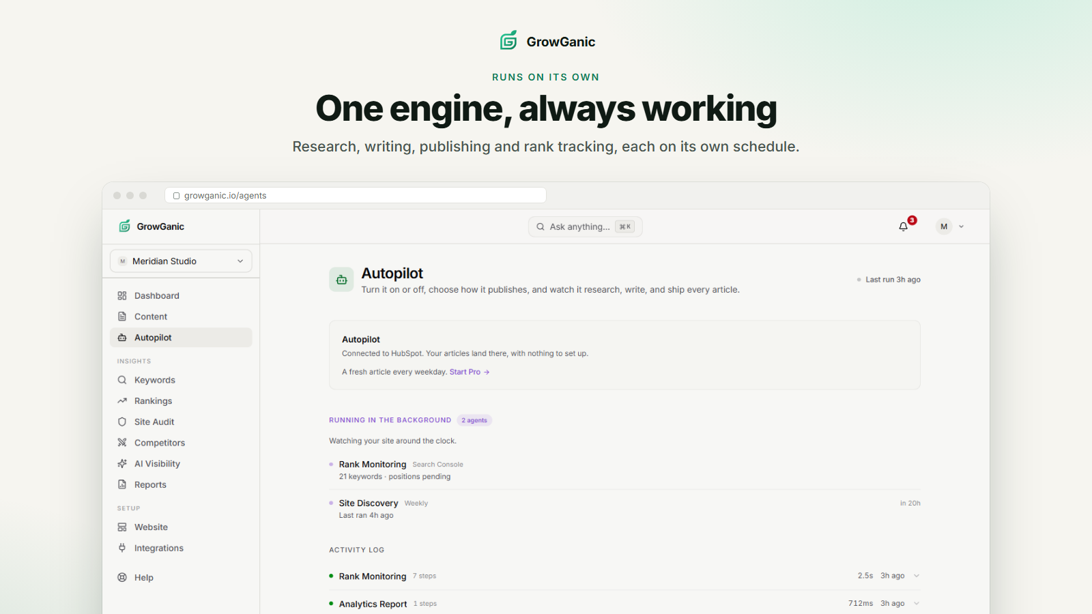Click the search magnifier in Ask anything
Screen dimensions: 1092x614
(541, 226)
